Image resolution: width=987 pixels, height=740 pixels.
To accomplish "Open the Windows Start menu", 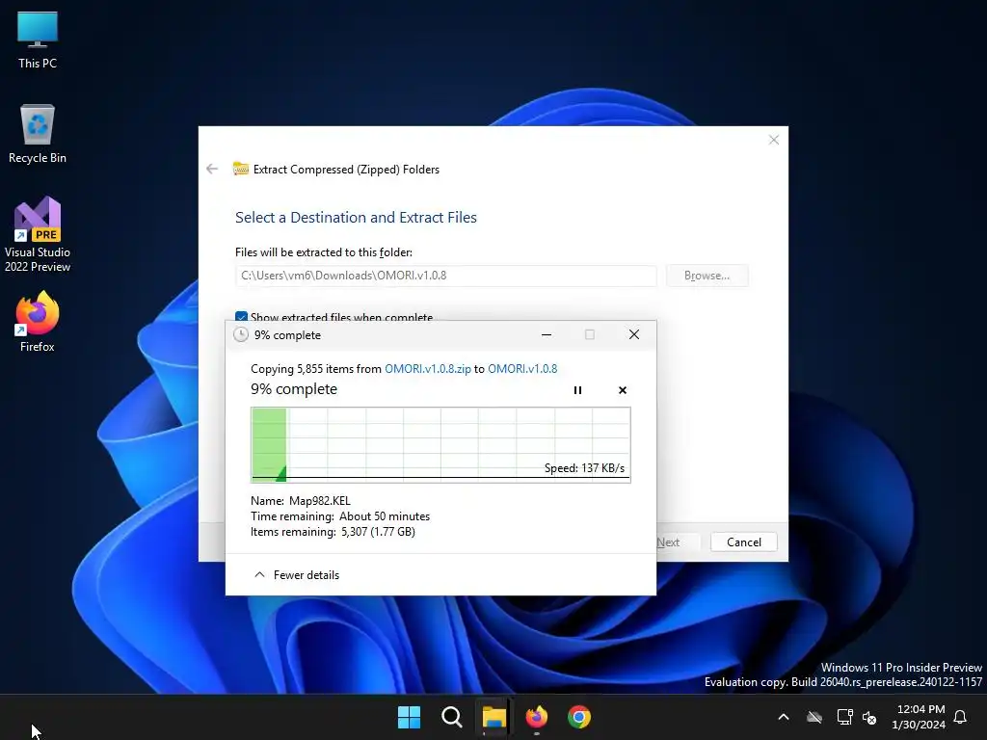I will coord(409,717).
